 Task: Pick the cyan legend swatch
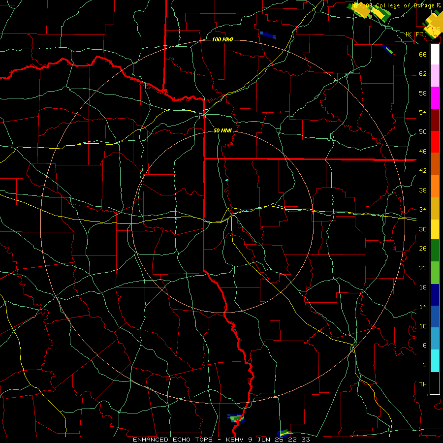click(x=435, y=361)
